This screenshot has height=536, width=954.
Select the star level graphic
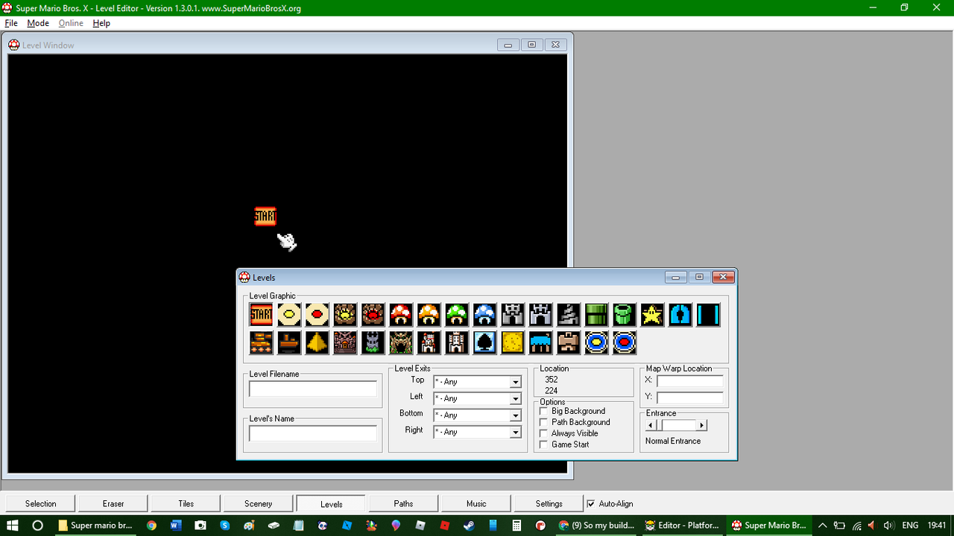[x=651, y=314]
